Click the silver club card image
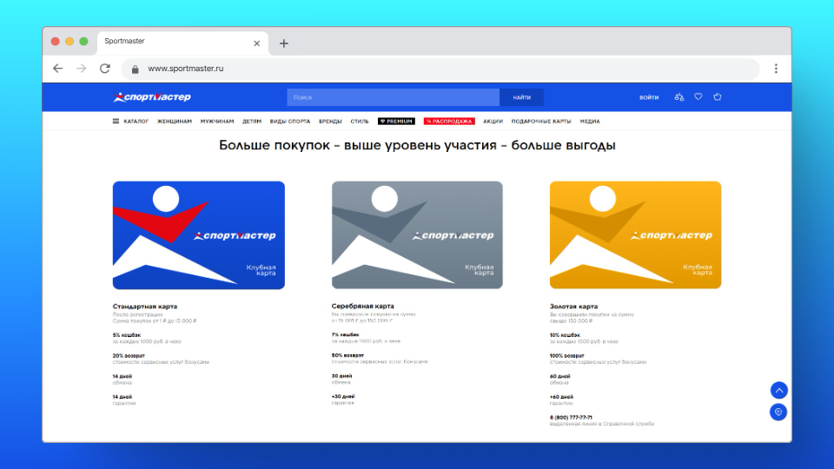 pyautogui.click(x=417, y=235)
